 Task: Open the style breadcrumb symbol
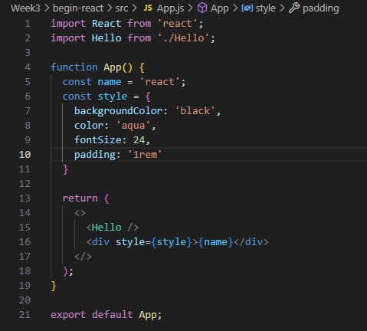[265, 8]
